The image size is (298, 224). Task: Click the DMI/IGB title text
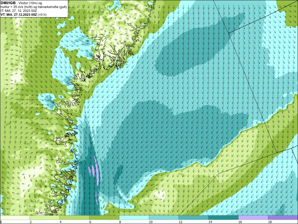click(x=8, y=3)
